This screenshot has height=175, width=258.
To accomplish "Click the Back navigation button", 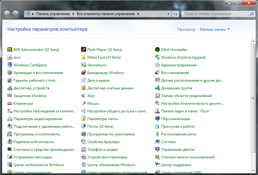I will pyautogui.click(x=7, y=14).
